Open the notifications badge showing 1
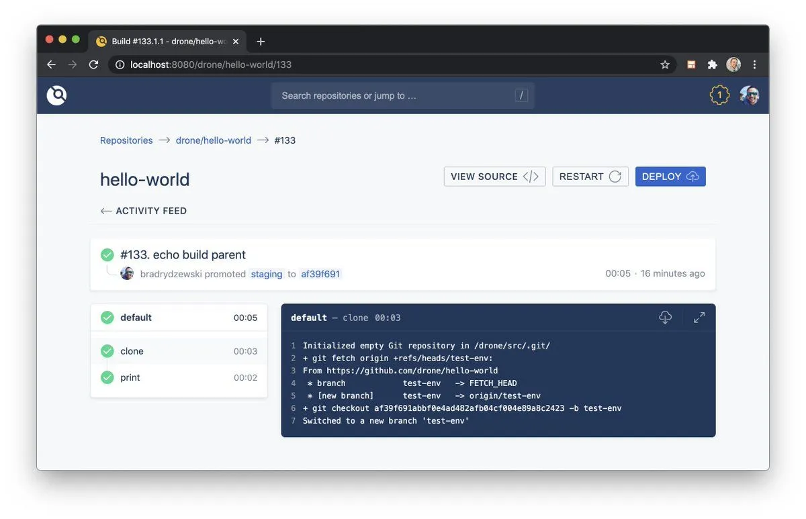 tap(719, 95)
